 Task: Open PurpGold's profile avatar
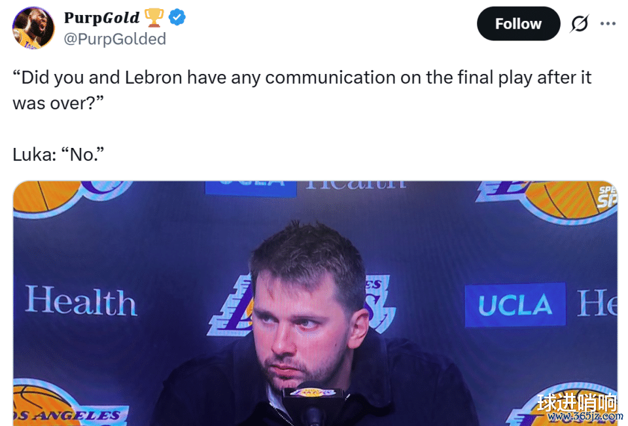tap(33, 27)
